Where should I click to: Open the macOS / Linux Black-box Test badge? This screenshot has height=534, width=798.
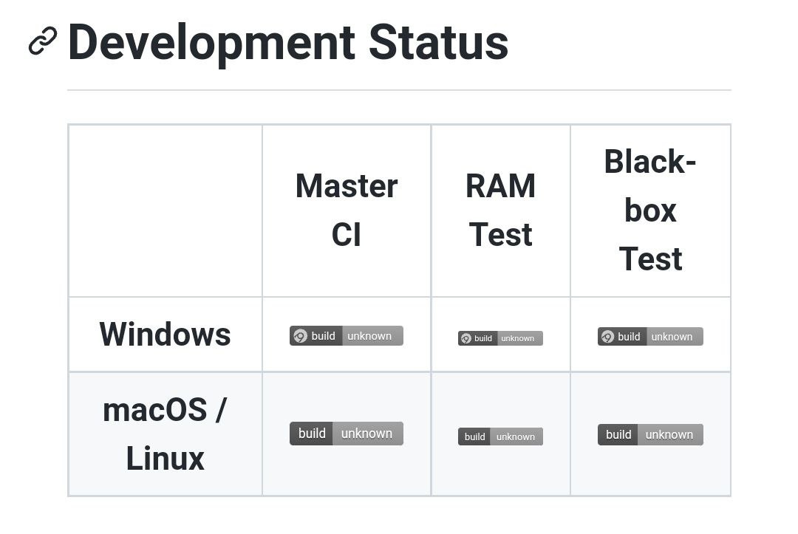pos(650,434)
